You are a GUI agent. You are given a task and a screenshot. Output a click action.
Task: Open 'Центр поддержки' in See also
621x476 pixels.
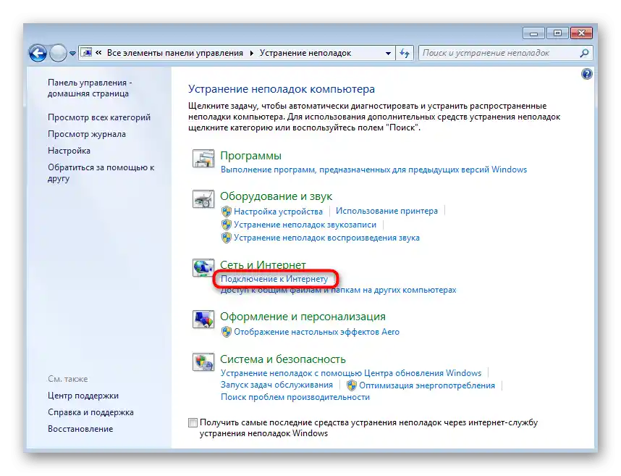click(83, 396)
